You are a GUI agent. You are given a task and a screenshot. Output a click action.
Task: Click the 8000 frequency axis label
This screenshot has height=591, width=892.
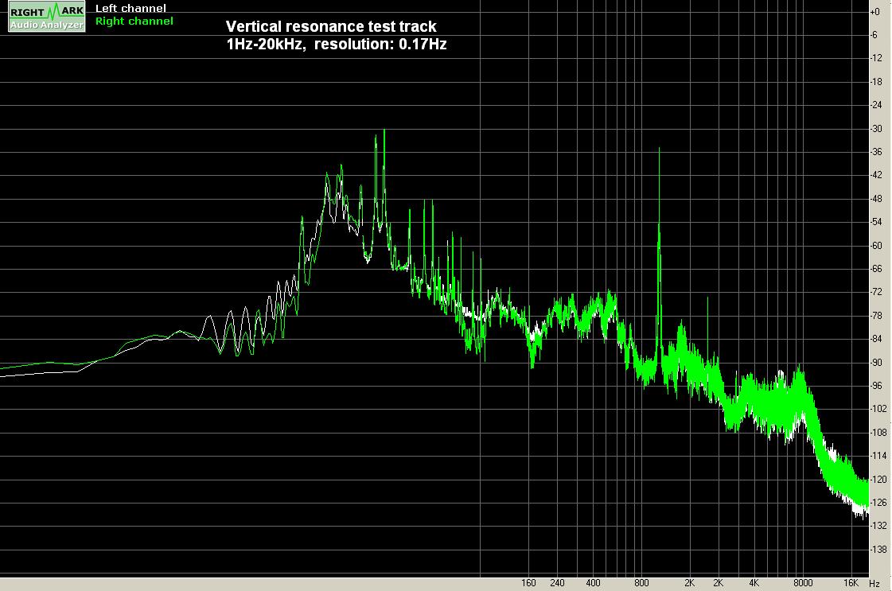(x=803, y=584)
